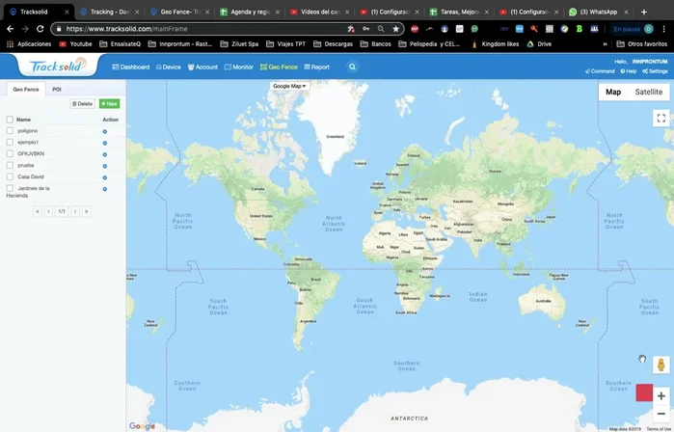Go to previous page of geo fence list
674x432 pixels.
tap(48, 211)
